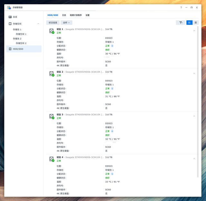Switch to the 日志 tab
206x201 pixels.
click(64, 15)
